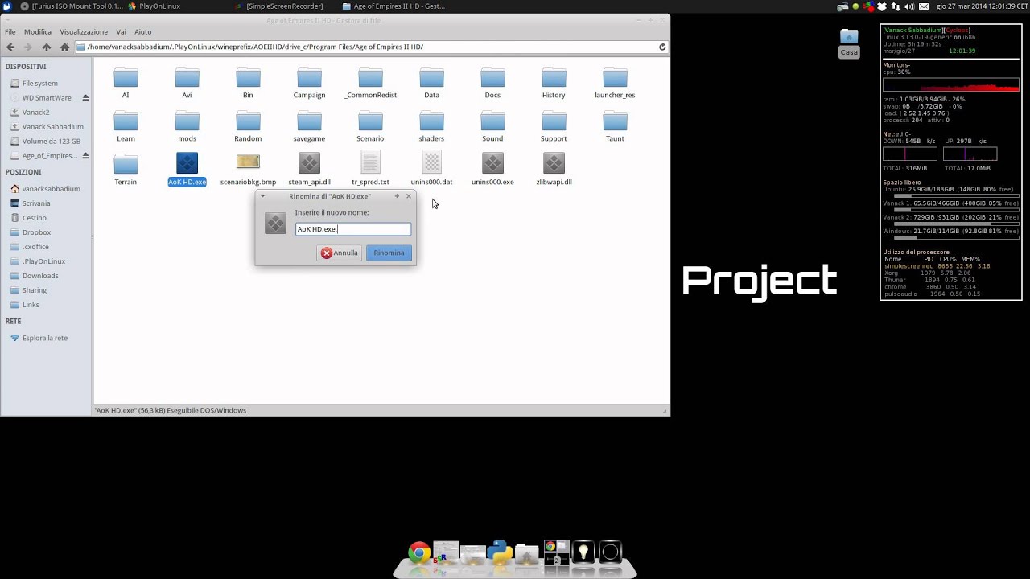Select tr_spred.txt text file icon
This screenshot has height=579, width=1030.
coord(370,164)
